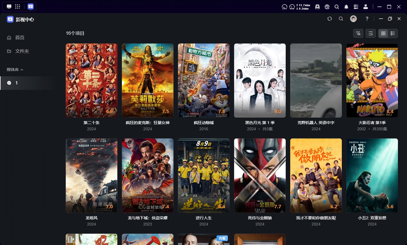
Task: Search within 影视中心
Action: [341, 19]
